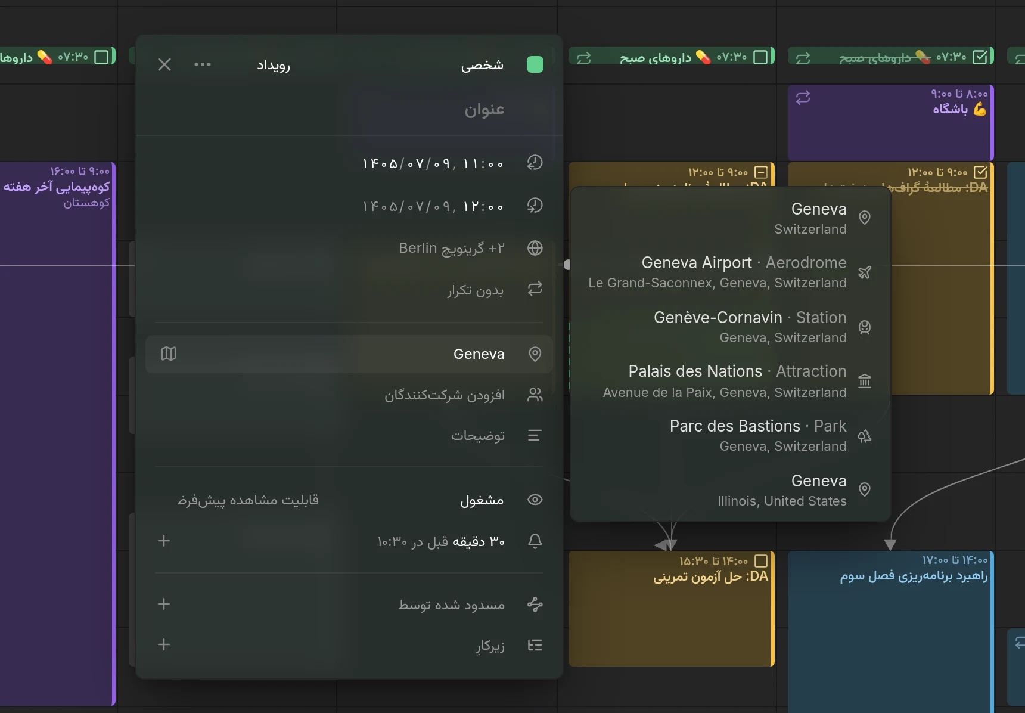This screenshot has height=713, width=1025.
Task: Click the map icon in the Geneva location row
Action: click(x=169, y=354)
